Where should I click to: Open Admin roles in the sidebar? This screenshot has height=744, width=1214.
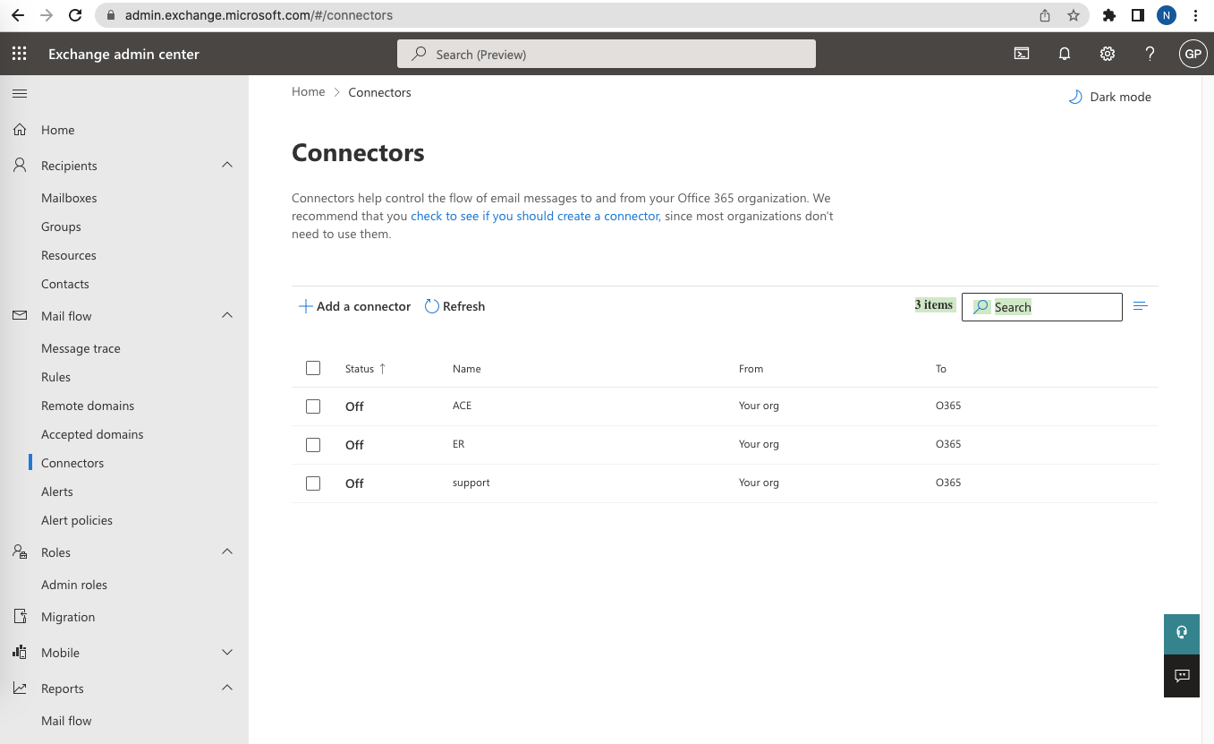pos(74,585)
